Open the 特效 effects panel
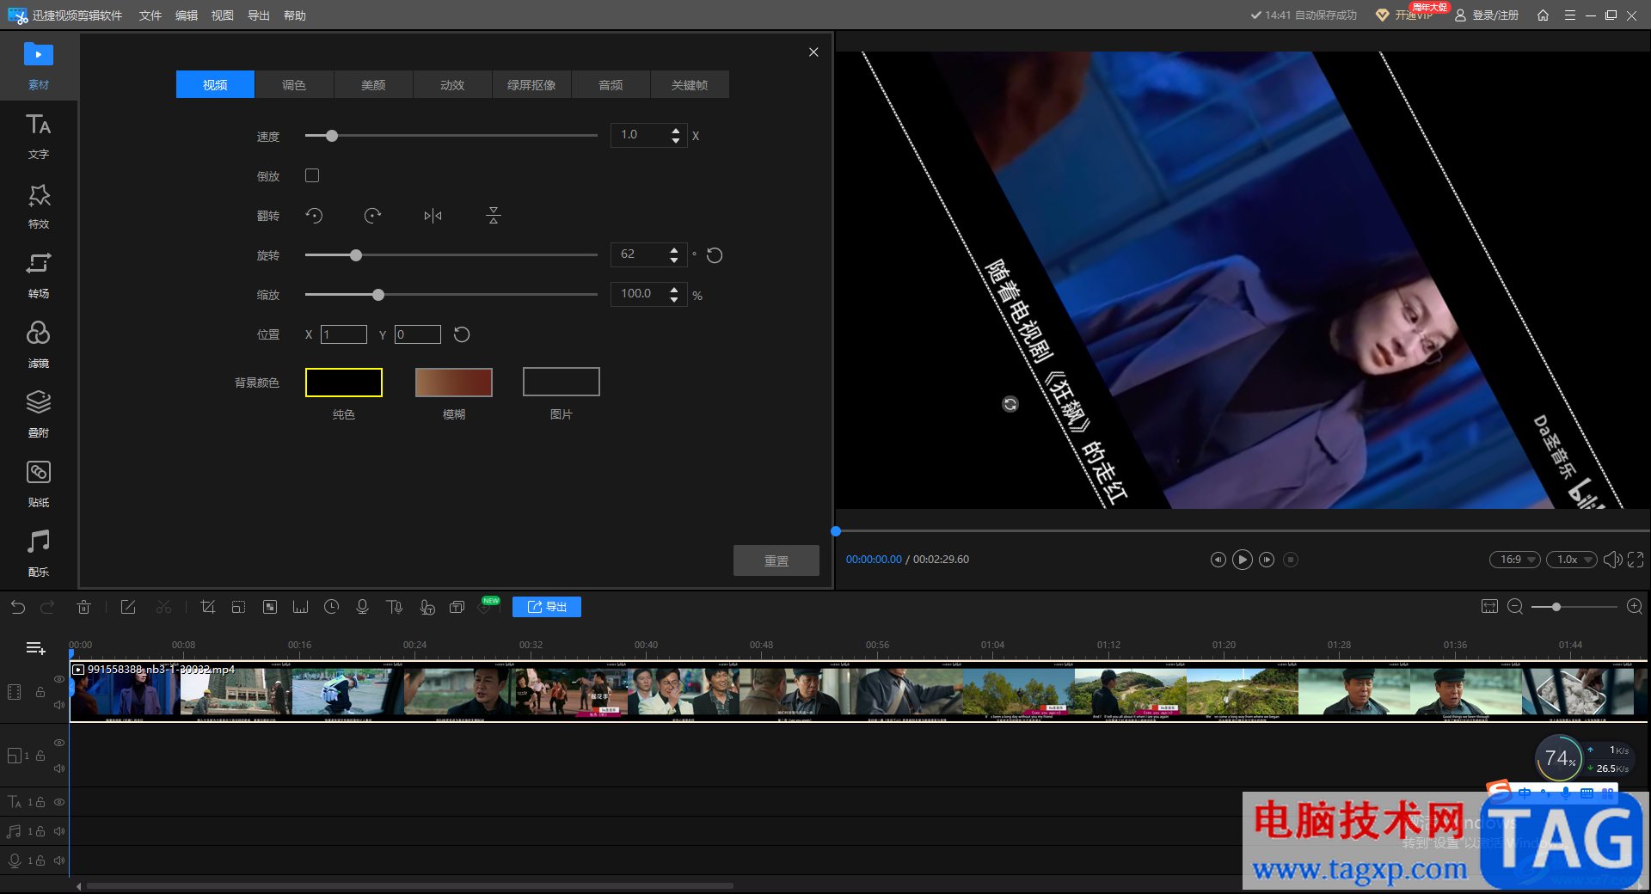Viewport: 1651px width, 894px height. click(38, 205)
